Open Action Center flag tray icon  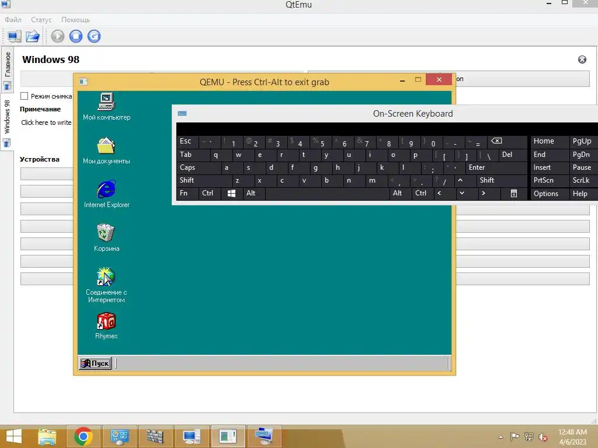point(515,436)
